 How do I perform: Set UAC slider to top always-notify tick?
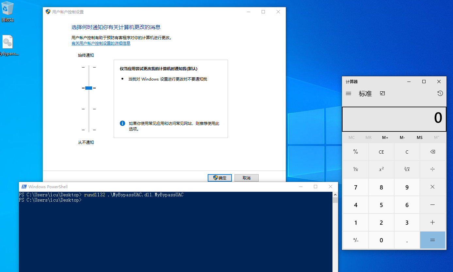pyautogui.click(x=89, y=67)
